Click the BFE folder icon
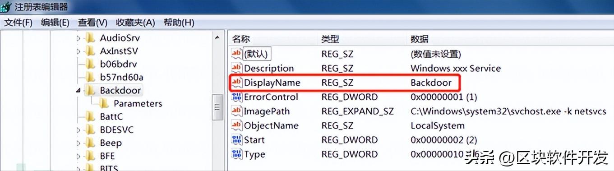Image resolution: width=614 pixels, height=171 pixels. coord(90,156)
